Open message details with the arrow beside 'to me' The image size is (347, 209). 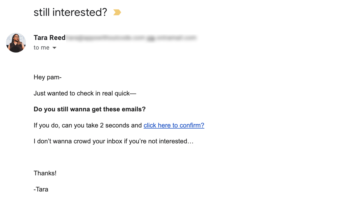tap(54, 47)
